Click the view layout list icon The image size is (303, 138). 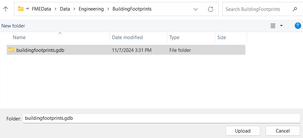[x=273, y=26]
